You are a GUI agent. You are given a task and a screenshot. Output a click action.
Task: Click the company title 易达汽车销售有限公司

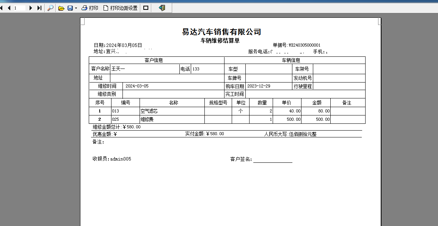(x=221, y=32)
